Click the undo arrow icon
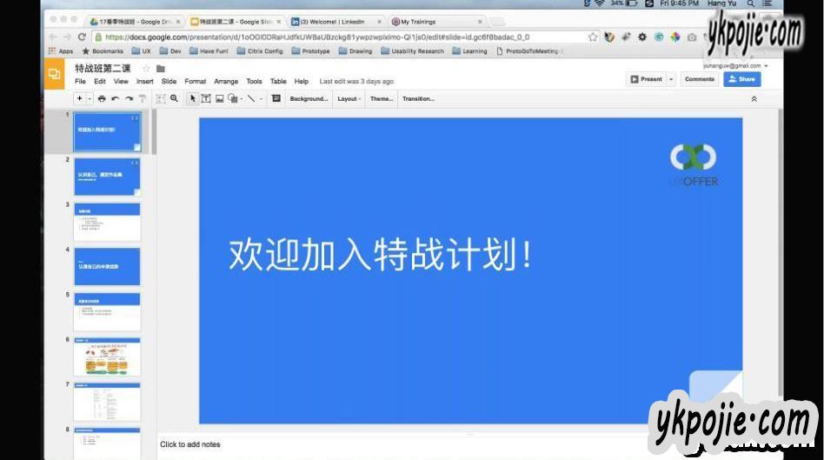Viewport: 824px width, 460px height. pos(115,99)
